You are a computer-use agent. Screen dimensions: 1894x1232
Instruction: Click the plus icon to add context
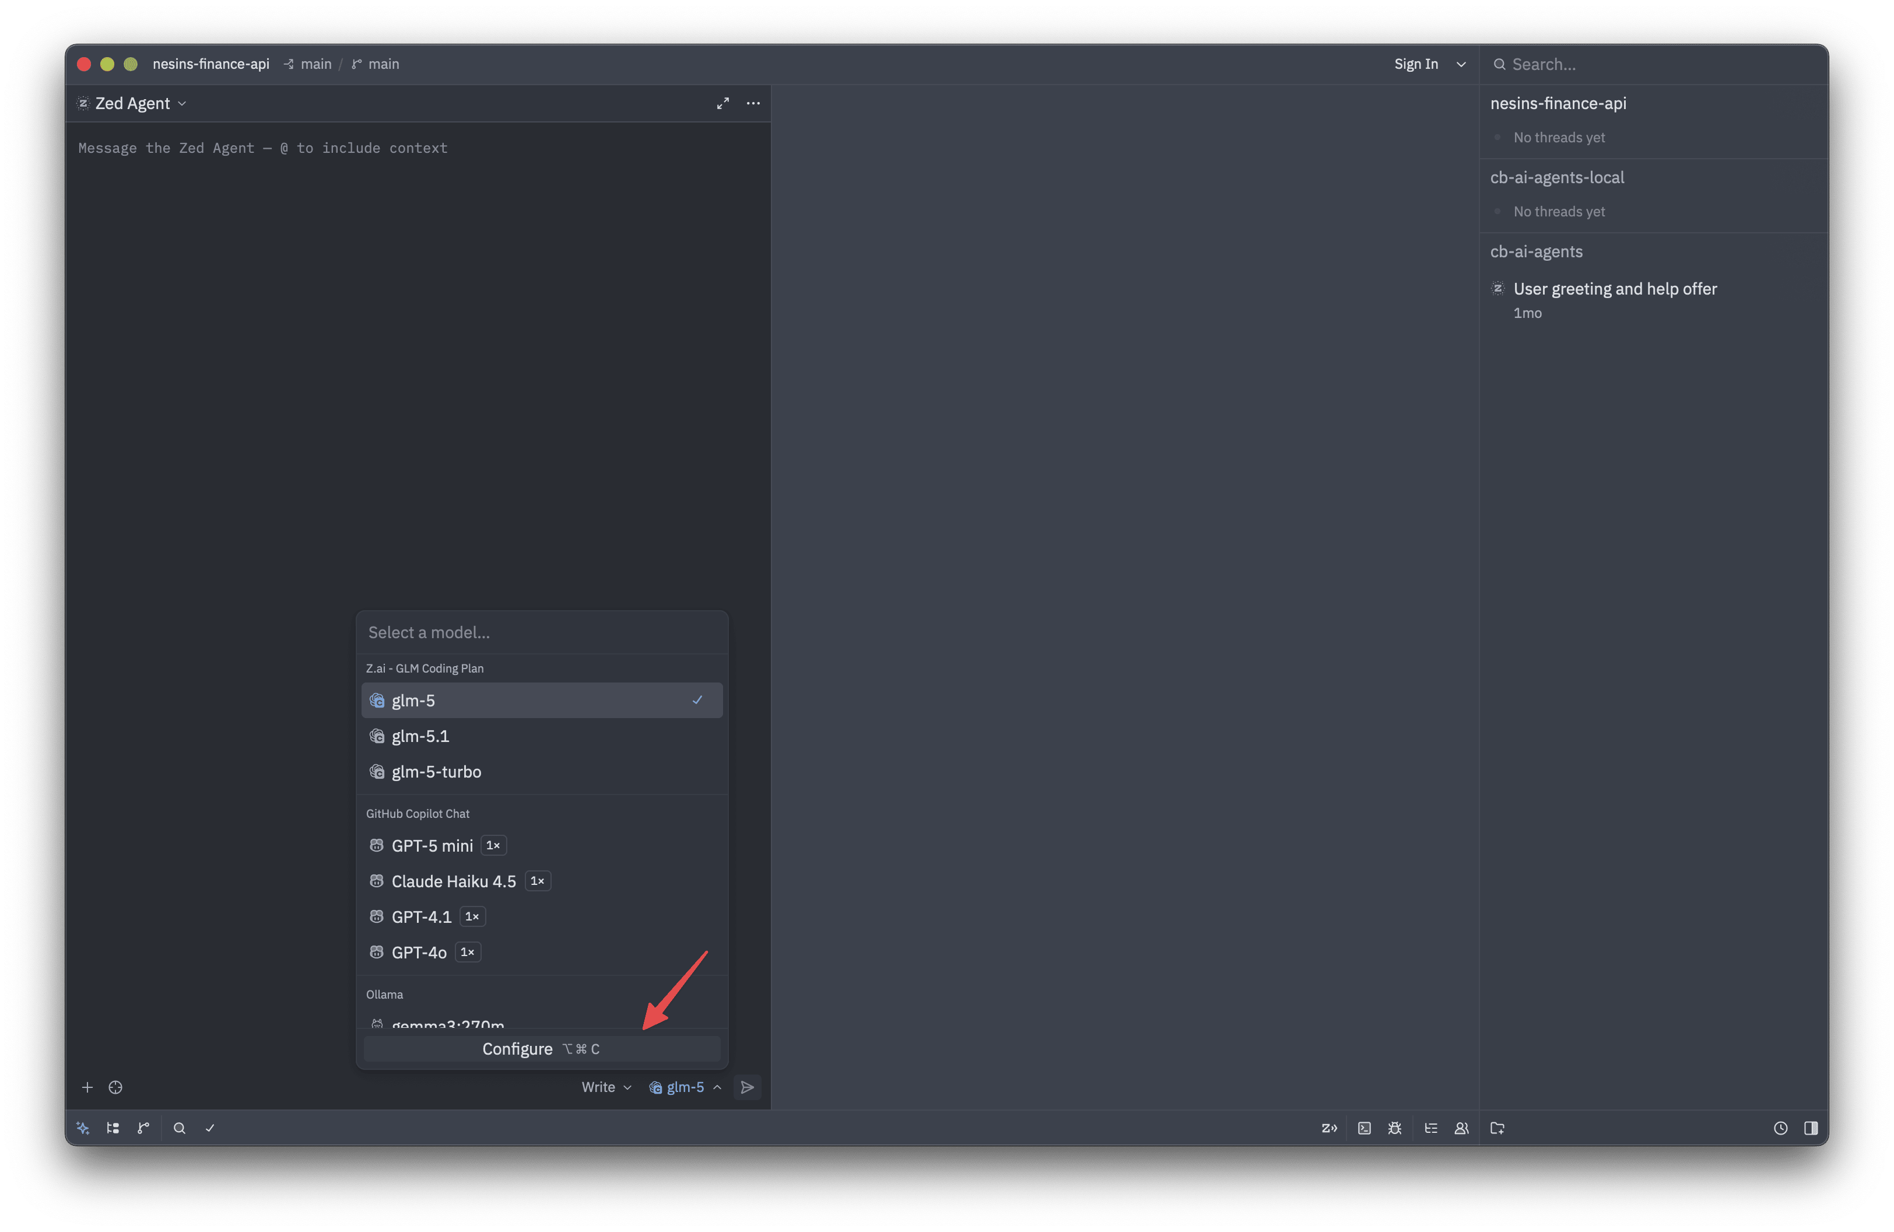(x=87, y=1087)
